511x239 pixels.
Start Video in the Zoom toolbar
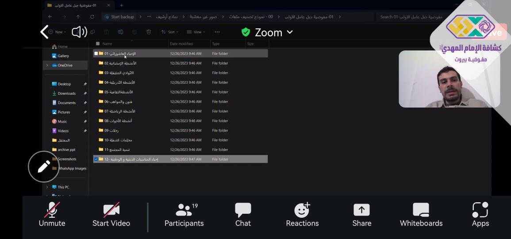(111, 214)
